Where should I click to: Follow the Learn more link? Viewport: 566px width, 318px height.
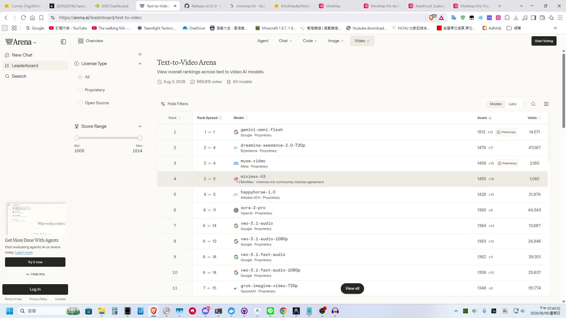24,252
